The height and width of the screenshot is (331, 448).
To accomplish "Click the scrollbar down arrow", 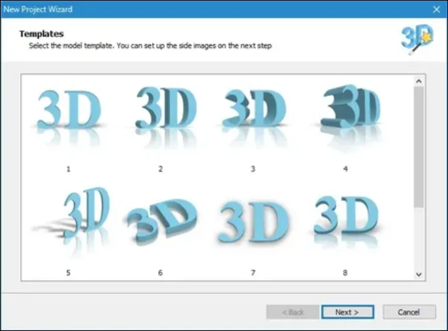I will 419,275.
